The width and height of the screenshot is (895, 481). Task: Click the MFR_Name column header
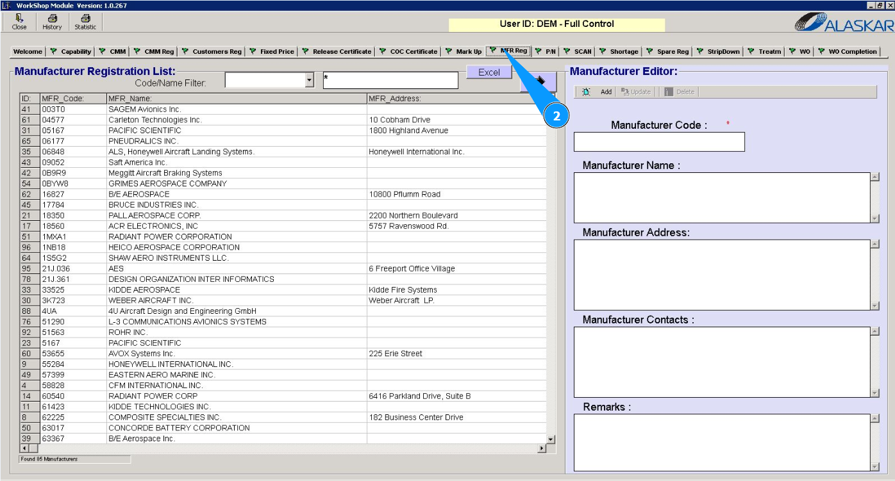pos(236,99)
